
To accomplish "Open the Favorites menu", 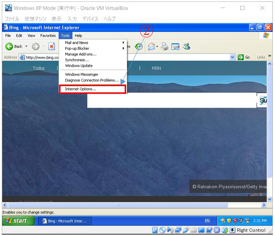I will tap(48, 36).
